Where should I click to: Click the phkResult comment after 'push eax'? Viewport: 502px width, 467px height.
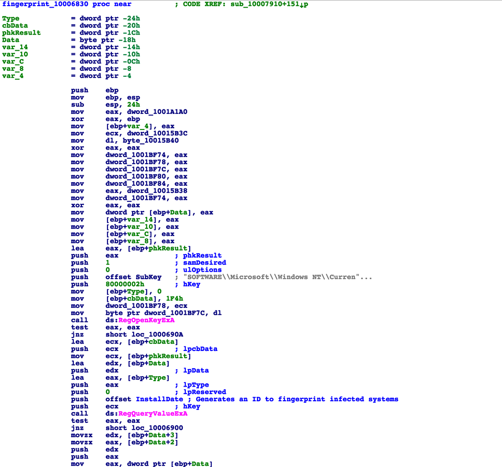pos(202,256)
